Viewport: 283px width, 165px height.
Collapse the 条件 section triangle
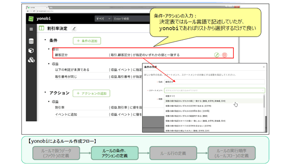point(45,40)
